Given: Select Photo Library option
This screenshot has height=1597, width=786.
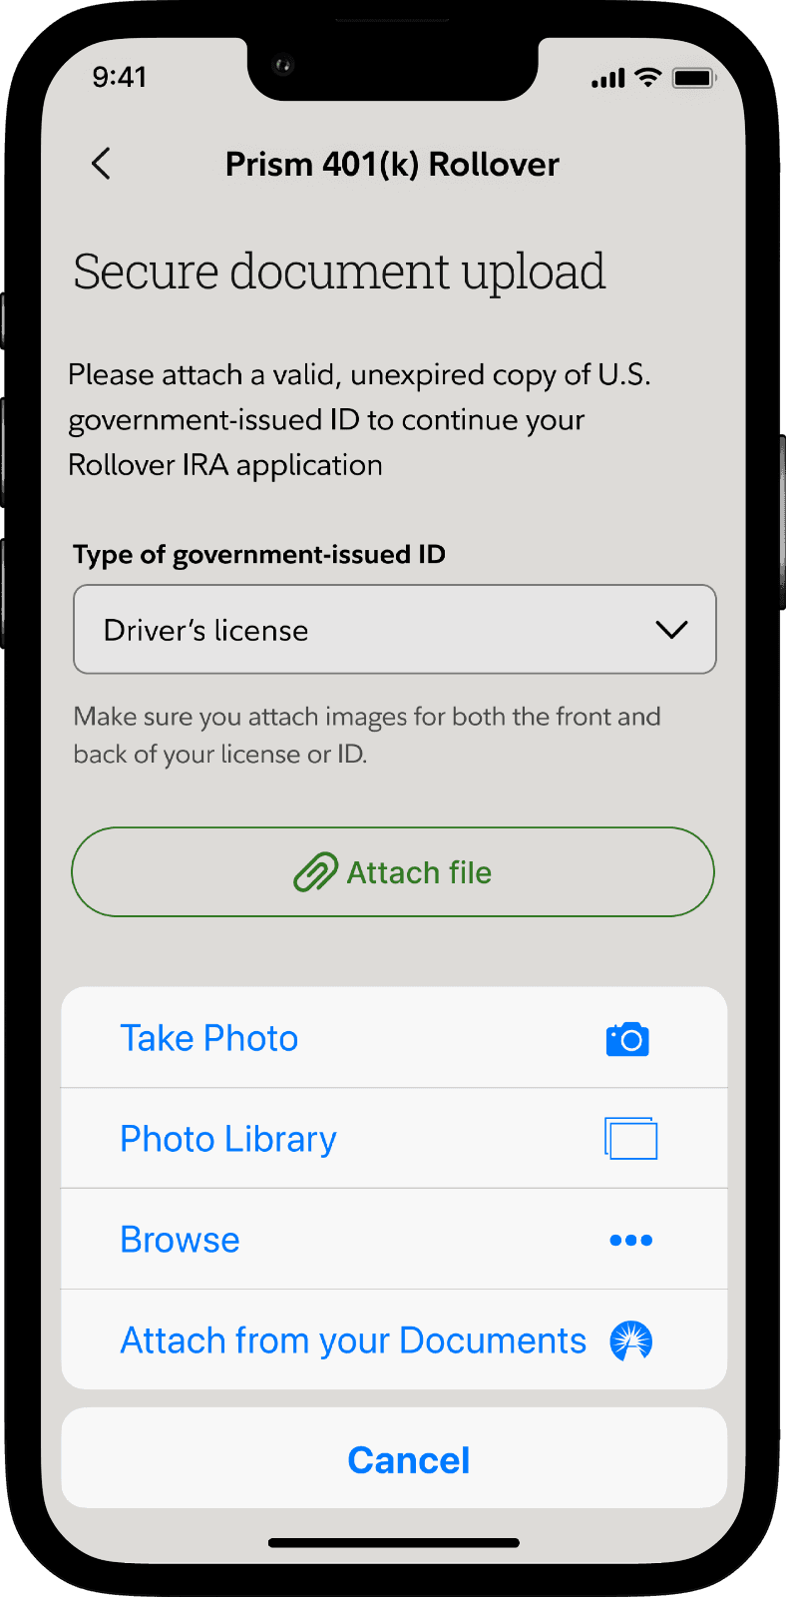Looking at the screenshot, I should point(394,1139).
